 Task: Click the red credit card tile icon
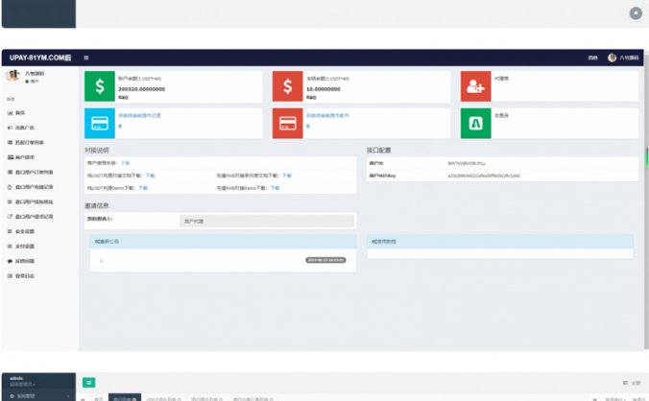click(287, 122)
